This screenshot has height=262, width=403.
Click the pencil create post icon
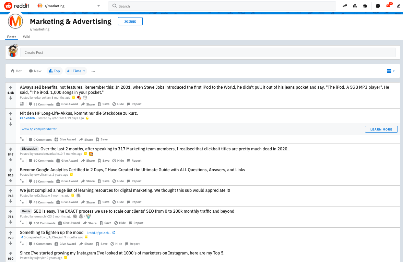click(x=398, y=6)
